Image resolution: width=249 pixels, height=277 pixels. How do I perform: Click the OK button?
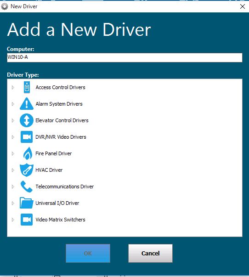(x=88, y=253)
